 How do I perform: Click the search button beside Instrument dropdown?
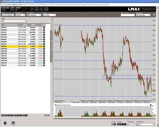(154, 15)
